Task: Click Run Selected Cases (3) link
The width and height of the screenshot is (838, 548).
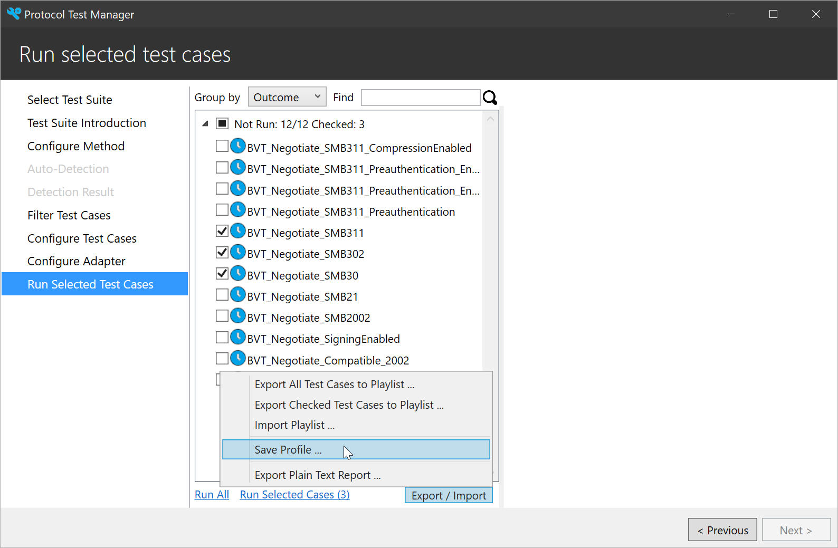Action: [295, 495]
